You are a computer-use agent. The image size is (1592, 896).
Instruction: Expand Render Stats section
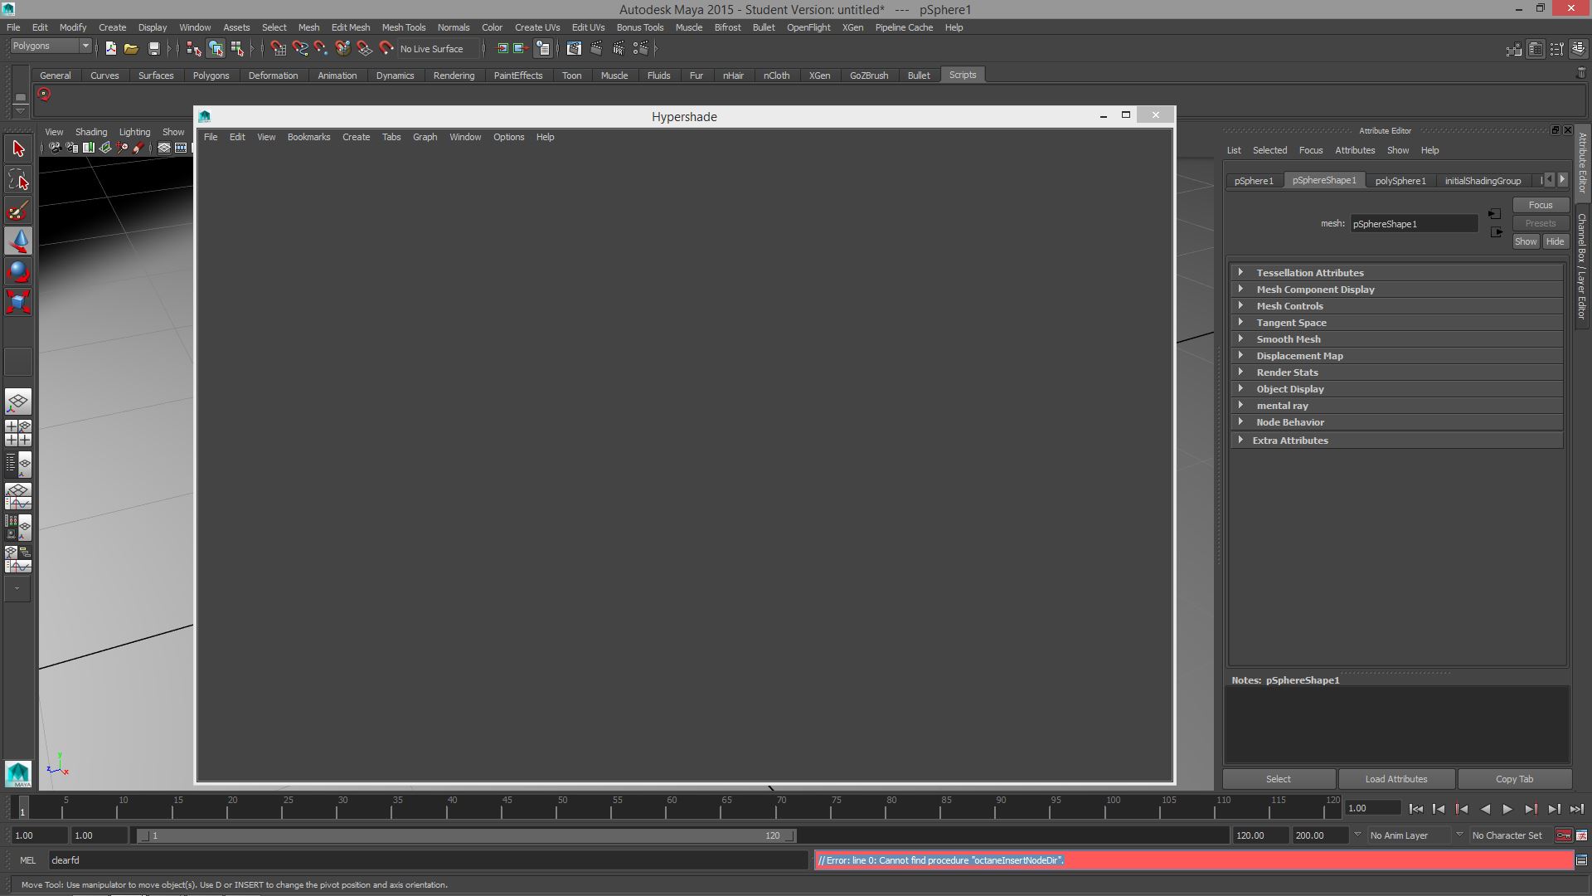[x=1396, y=373]
